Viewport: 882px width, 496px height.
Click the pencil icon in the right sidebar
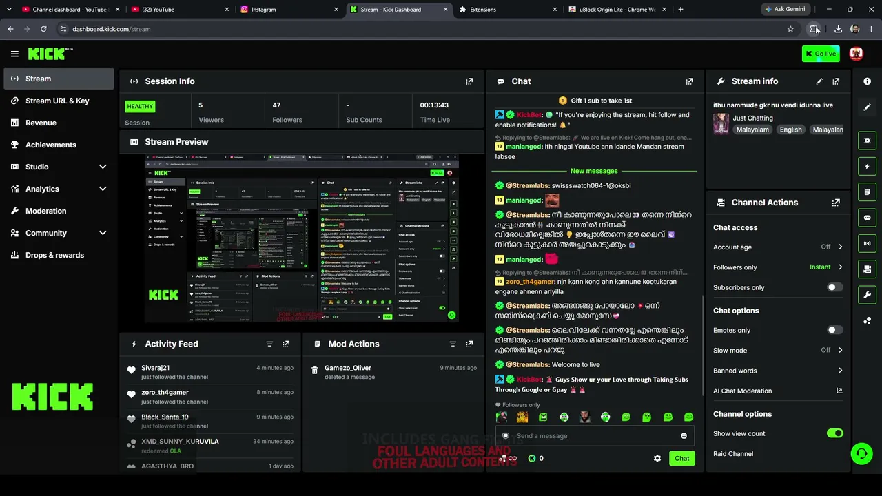pyautogui.click(x=868, y=107)
